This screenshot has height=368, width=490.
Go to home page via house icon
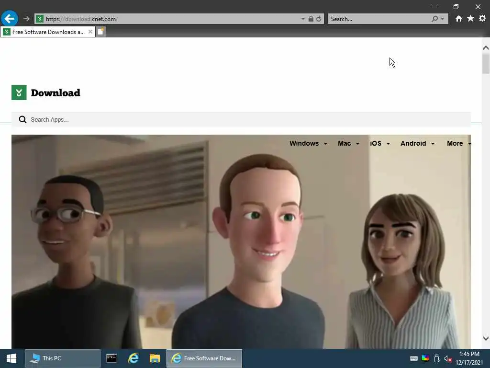[459, 19]
